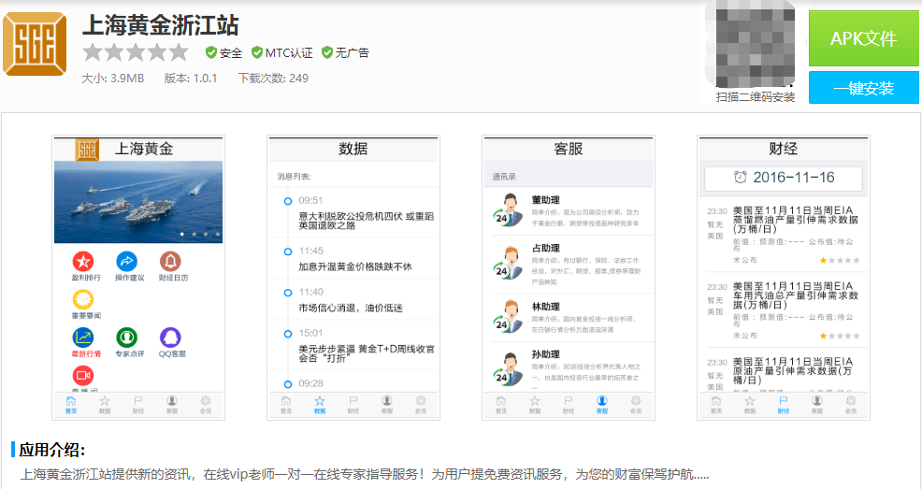
Task: Click EIA 原油产量引伸需求数据 entry
Action: click(x=793, y=371)
